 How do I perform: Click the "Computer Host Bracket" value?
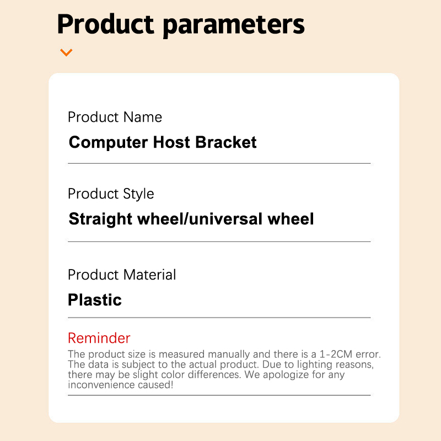coord(163,143)
